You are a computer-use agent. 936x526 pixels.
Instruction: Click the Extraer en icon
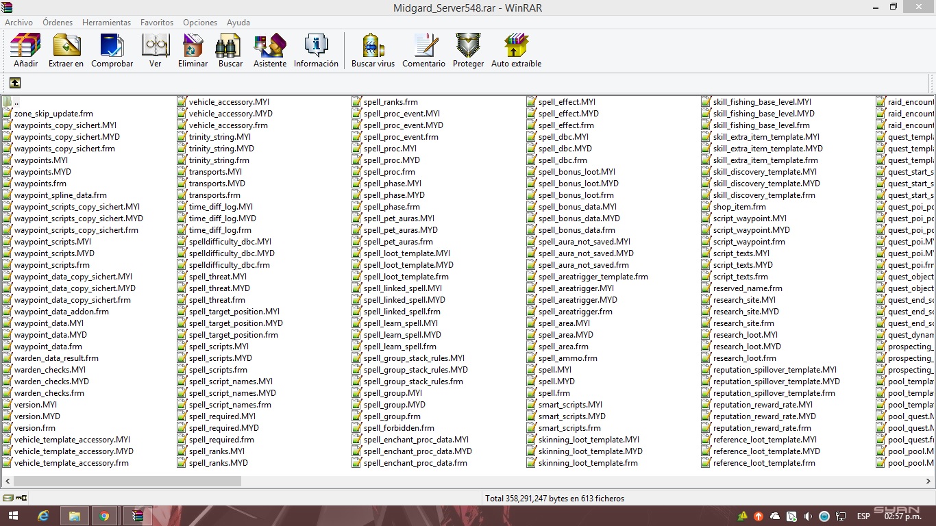pos(66,47)
